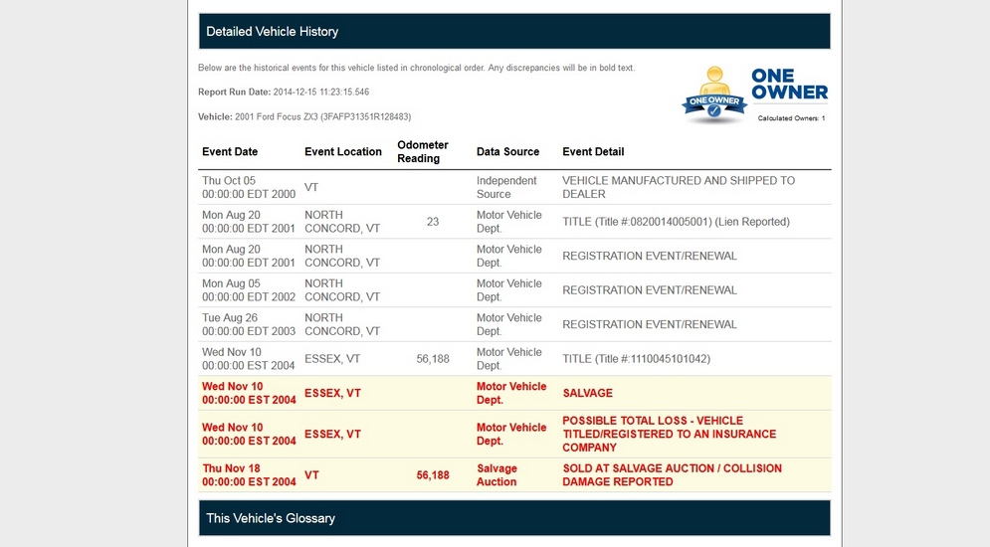Select the title number 0820014005001 entry

click(x=676, y=222)
